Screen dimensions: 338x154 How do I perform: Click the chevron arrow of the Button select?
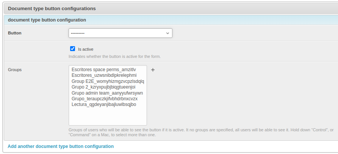click(x=167, y=33)
